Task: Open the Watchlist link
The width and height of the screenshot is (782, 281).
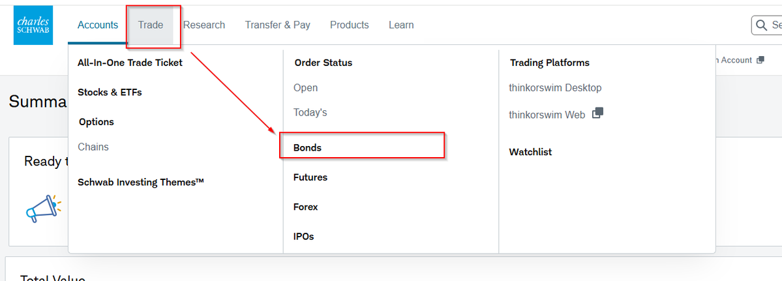Action: pyautogui.click(x=530, y=152)
